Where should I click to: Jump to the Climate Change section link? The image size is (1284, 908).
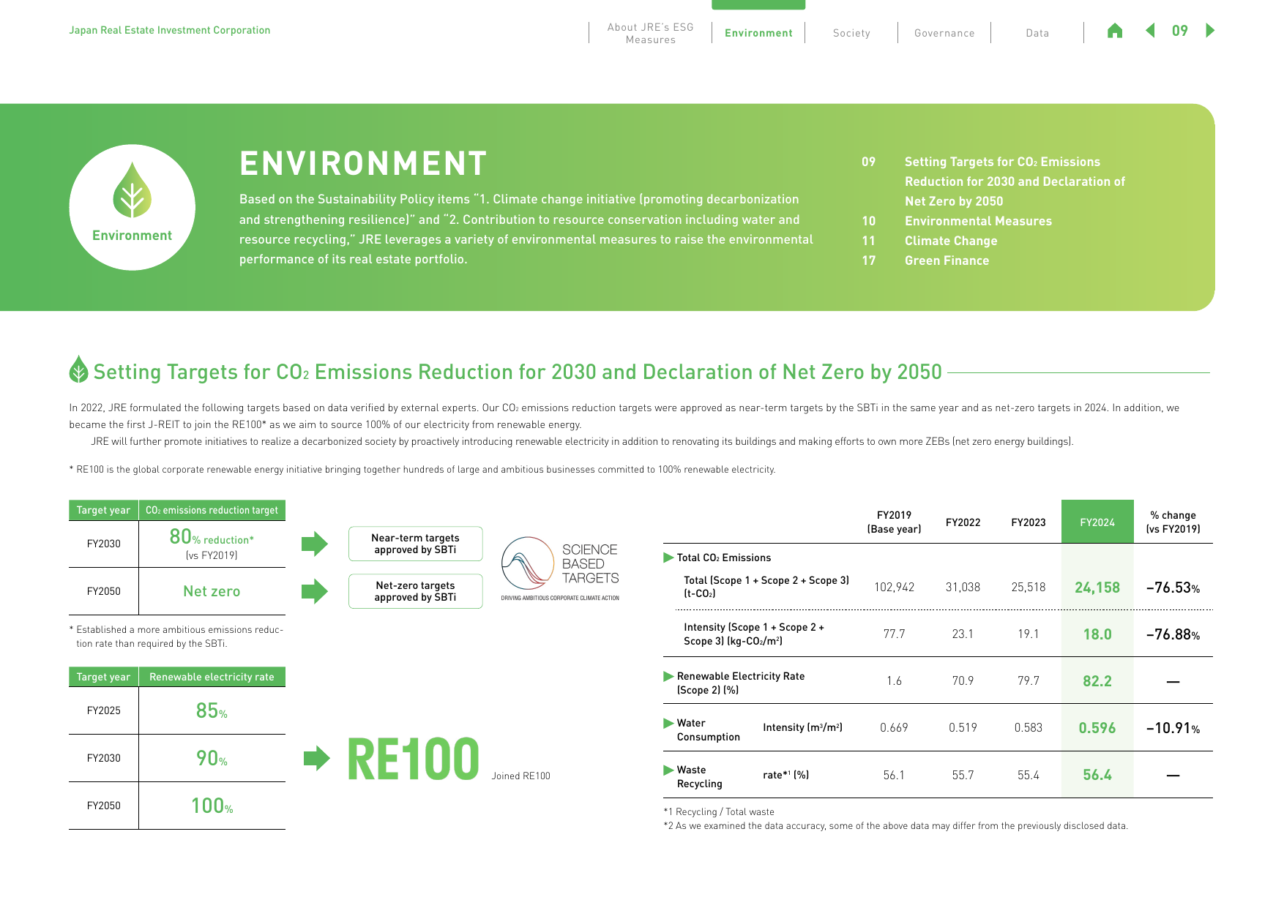tap(951, 241)
